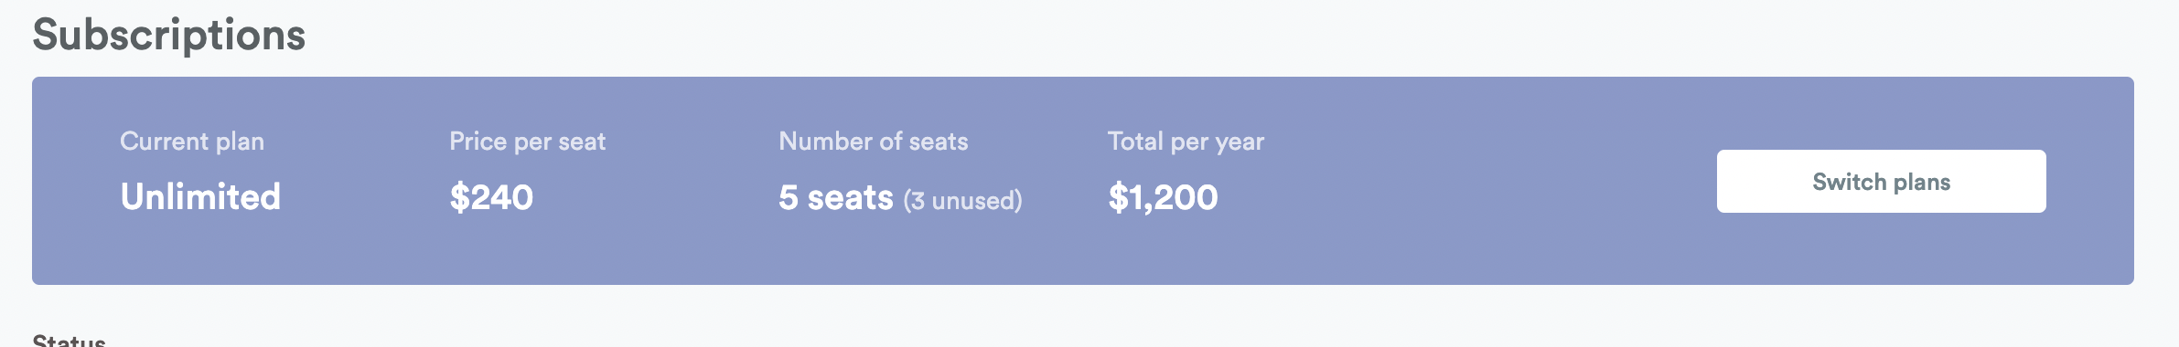Image resolution: width=2179 pixels, height=347 pixels.
Task: Select the Unlimited plan name
Action: (200, 197)
